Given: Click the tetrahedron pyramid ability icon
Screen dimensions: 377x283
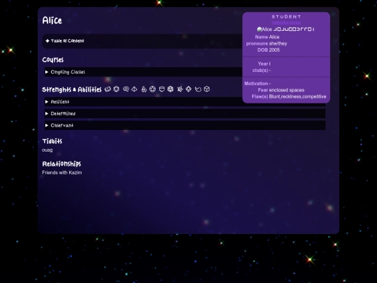Looking at the screenshot, I should click(x=135, y=89).
